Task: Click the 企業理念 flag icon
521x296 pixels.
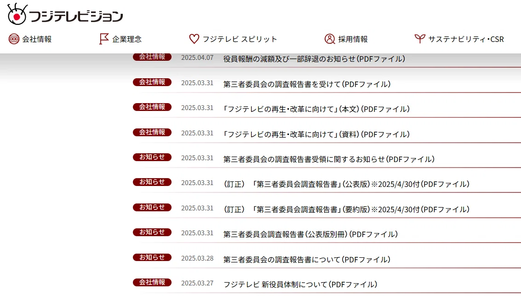Action: pos(104,39)
